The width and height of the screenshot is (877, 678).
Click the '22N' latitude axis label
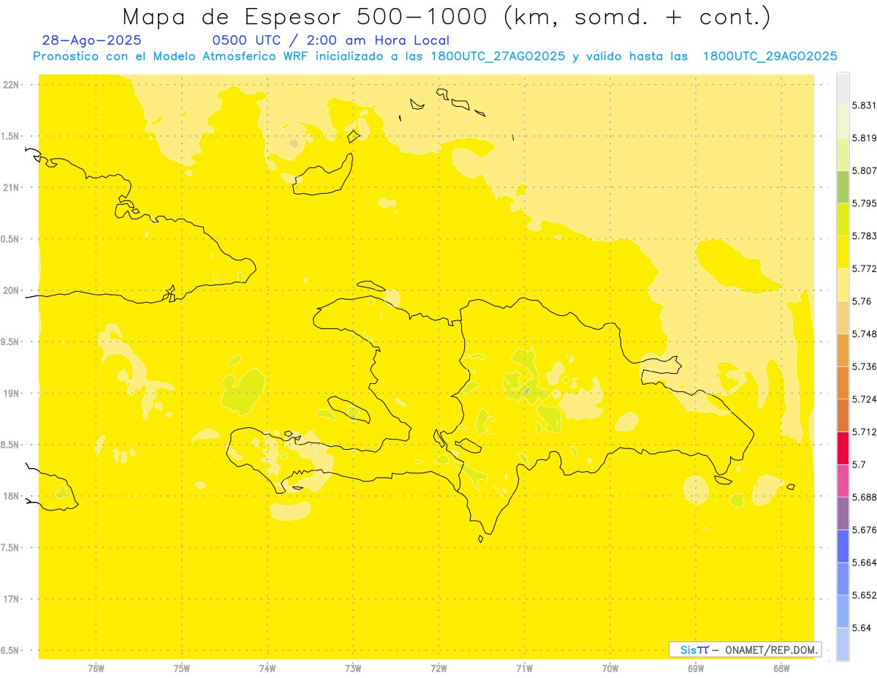(12, 85)
